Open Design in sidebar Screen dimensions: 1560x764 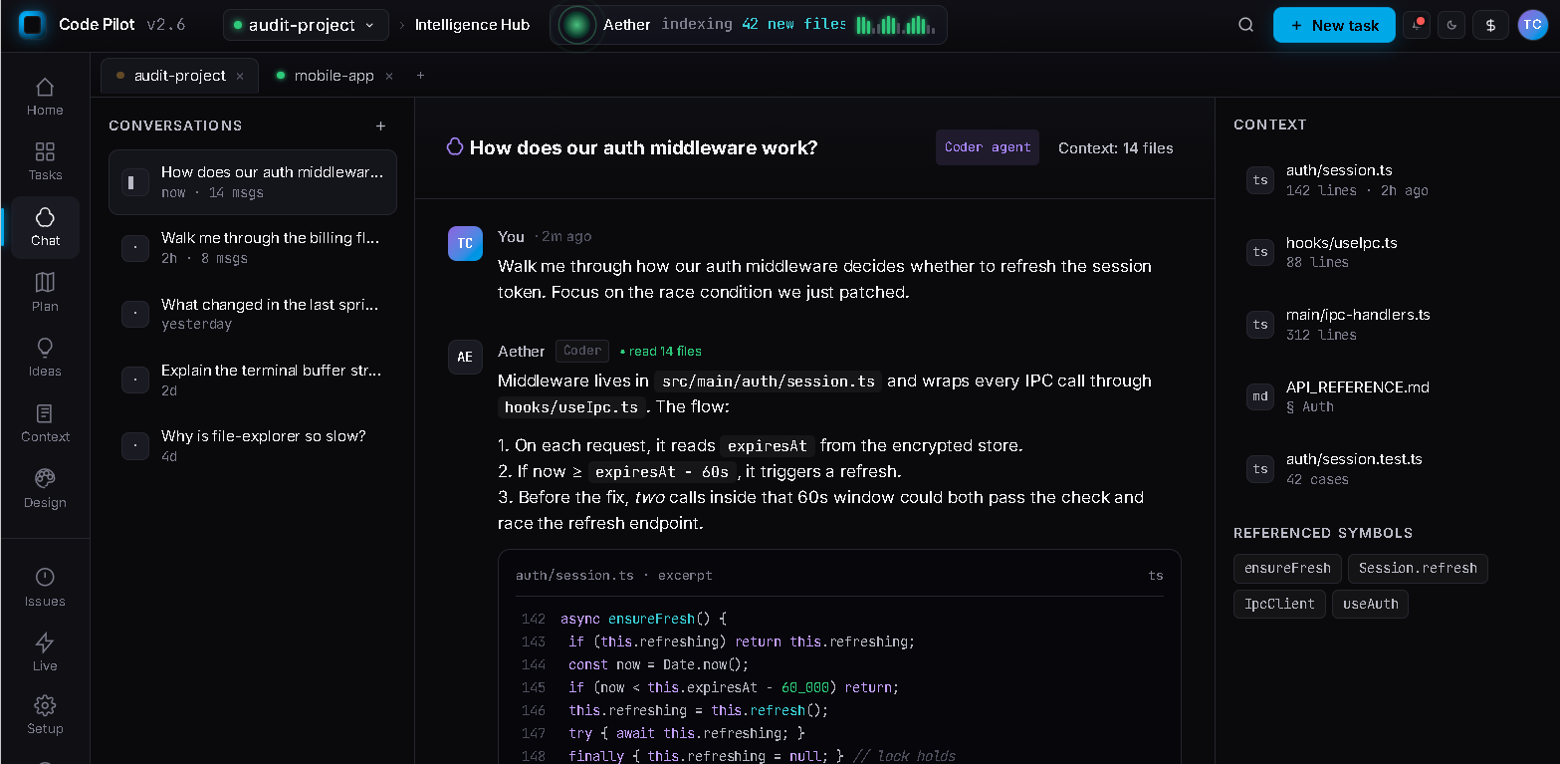click(45, 489)
